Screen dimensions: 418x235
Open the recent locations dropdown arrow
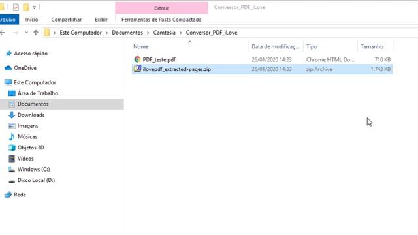(26, 33)
